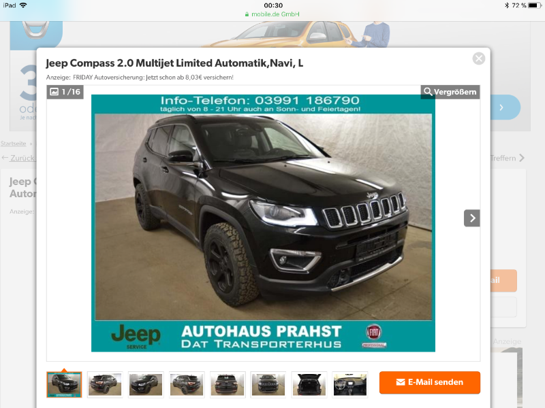Tap the Bluetooth status icon
Screen dimensions: 545x408
[507, 5]
